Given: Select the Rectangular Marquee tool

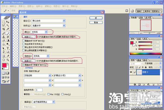Looking at the screenshot, I should click(4, 22).
